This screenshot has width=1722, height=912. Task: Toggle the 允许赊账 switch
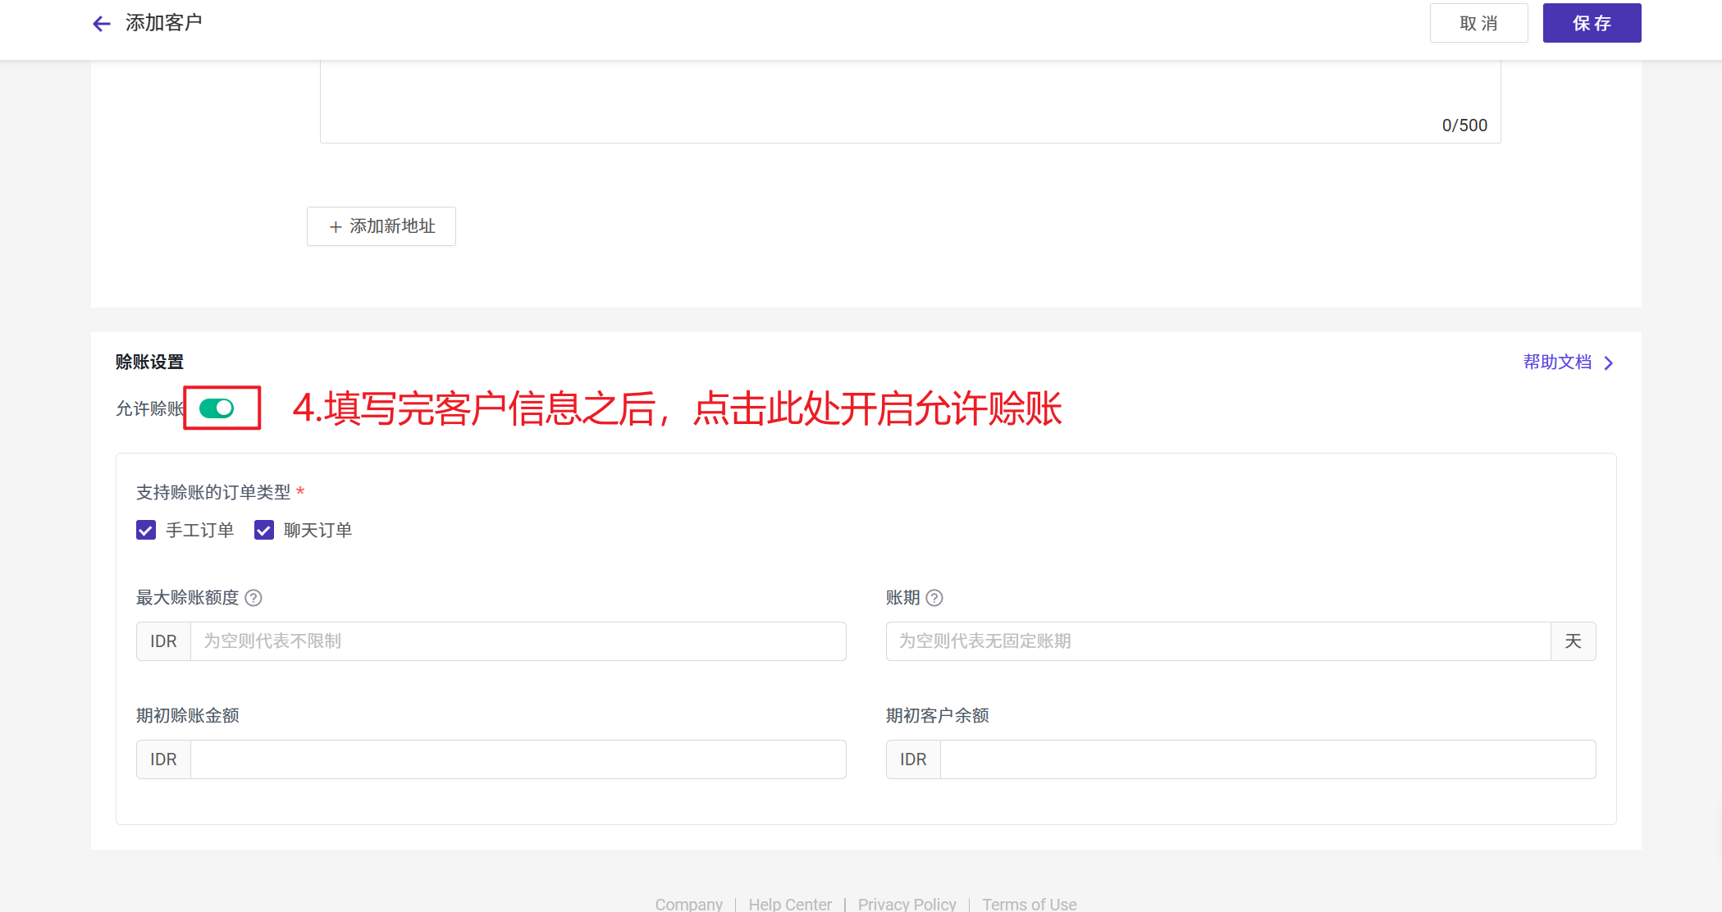point(217,408)
